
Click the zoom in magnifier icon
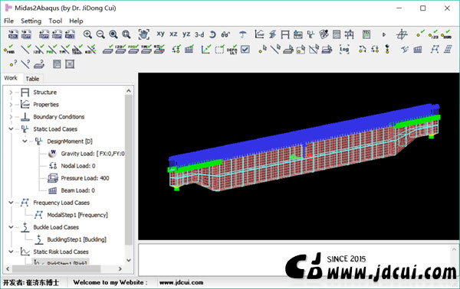[87, 34]
